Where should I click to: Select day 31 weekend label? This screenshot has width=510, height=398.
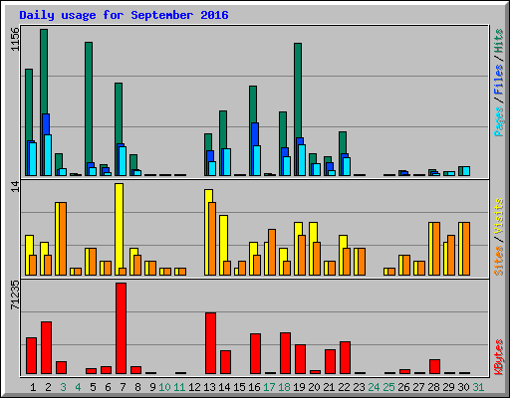click(478, 387)
